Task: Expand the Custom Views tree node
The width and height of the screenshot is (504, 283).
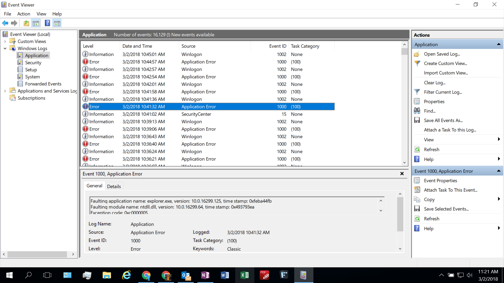Action: (5, 41)
